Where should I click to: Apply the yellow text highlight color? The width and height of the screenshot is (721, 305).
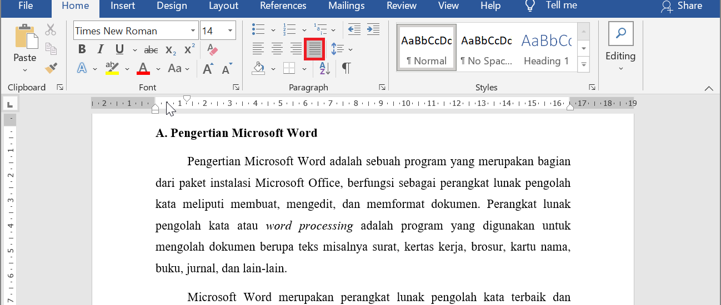point(112,68)
